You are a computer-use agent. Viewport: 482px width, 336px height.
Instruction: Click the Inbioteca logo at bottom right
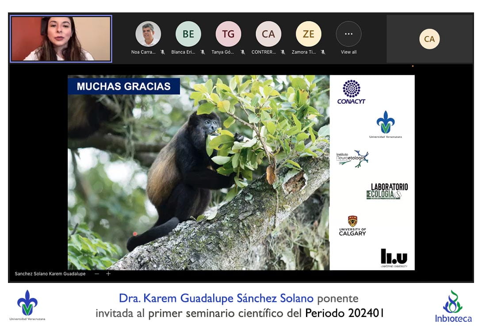453,306
